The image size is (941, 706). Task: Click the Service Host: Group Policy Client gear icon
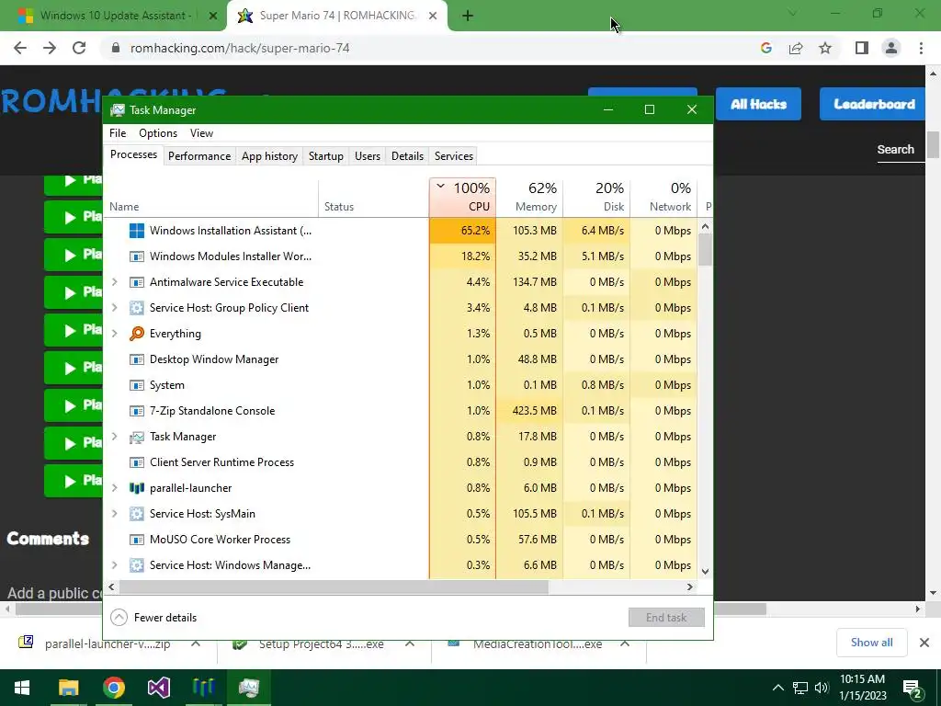(137, 308)
